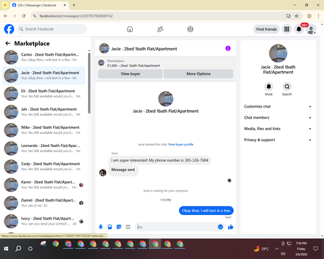Click the chat scrollbar in conversation list
This screenshot has height=259, width=324.
click(x=89, y=83)
